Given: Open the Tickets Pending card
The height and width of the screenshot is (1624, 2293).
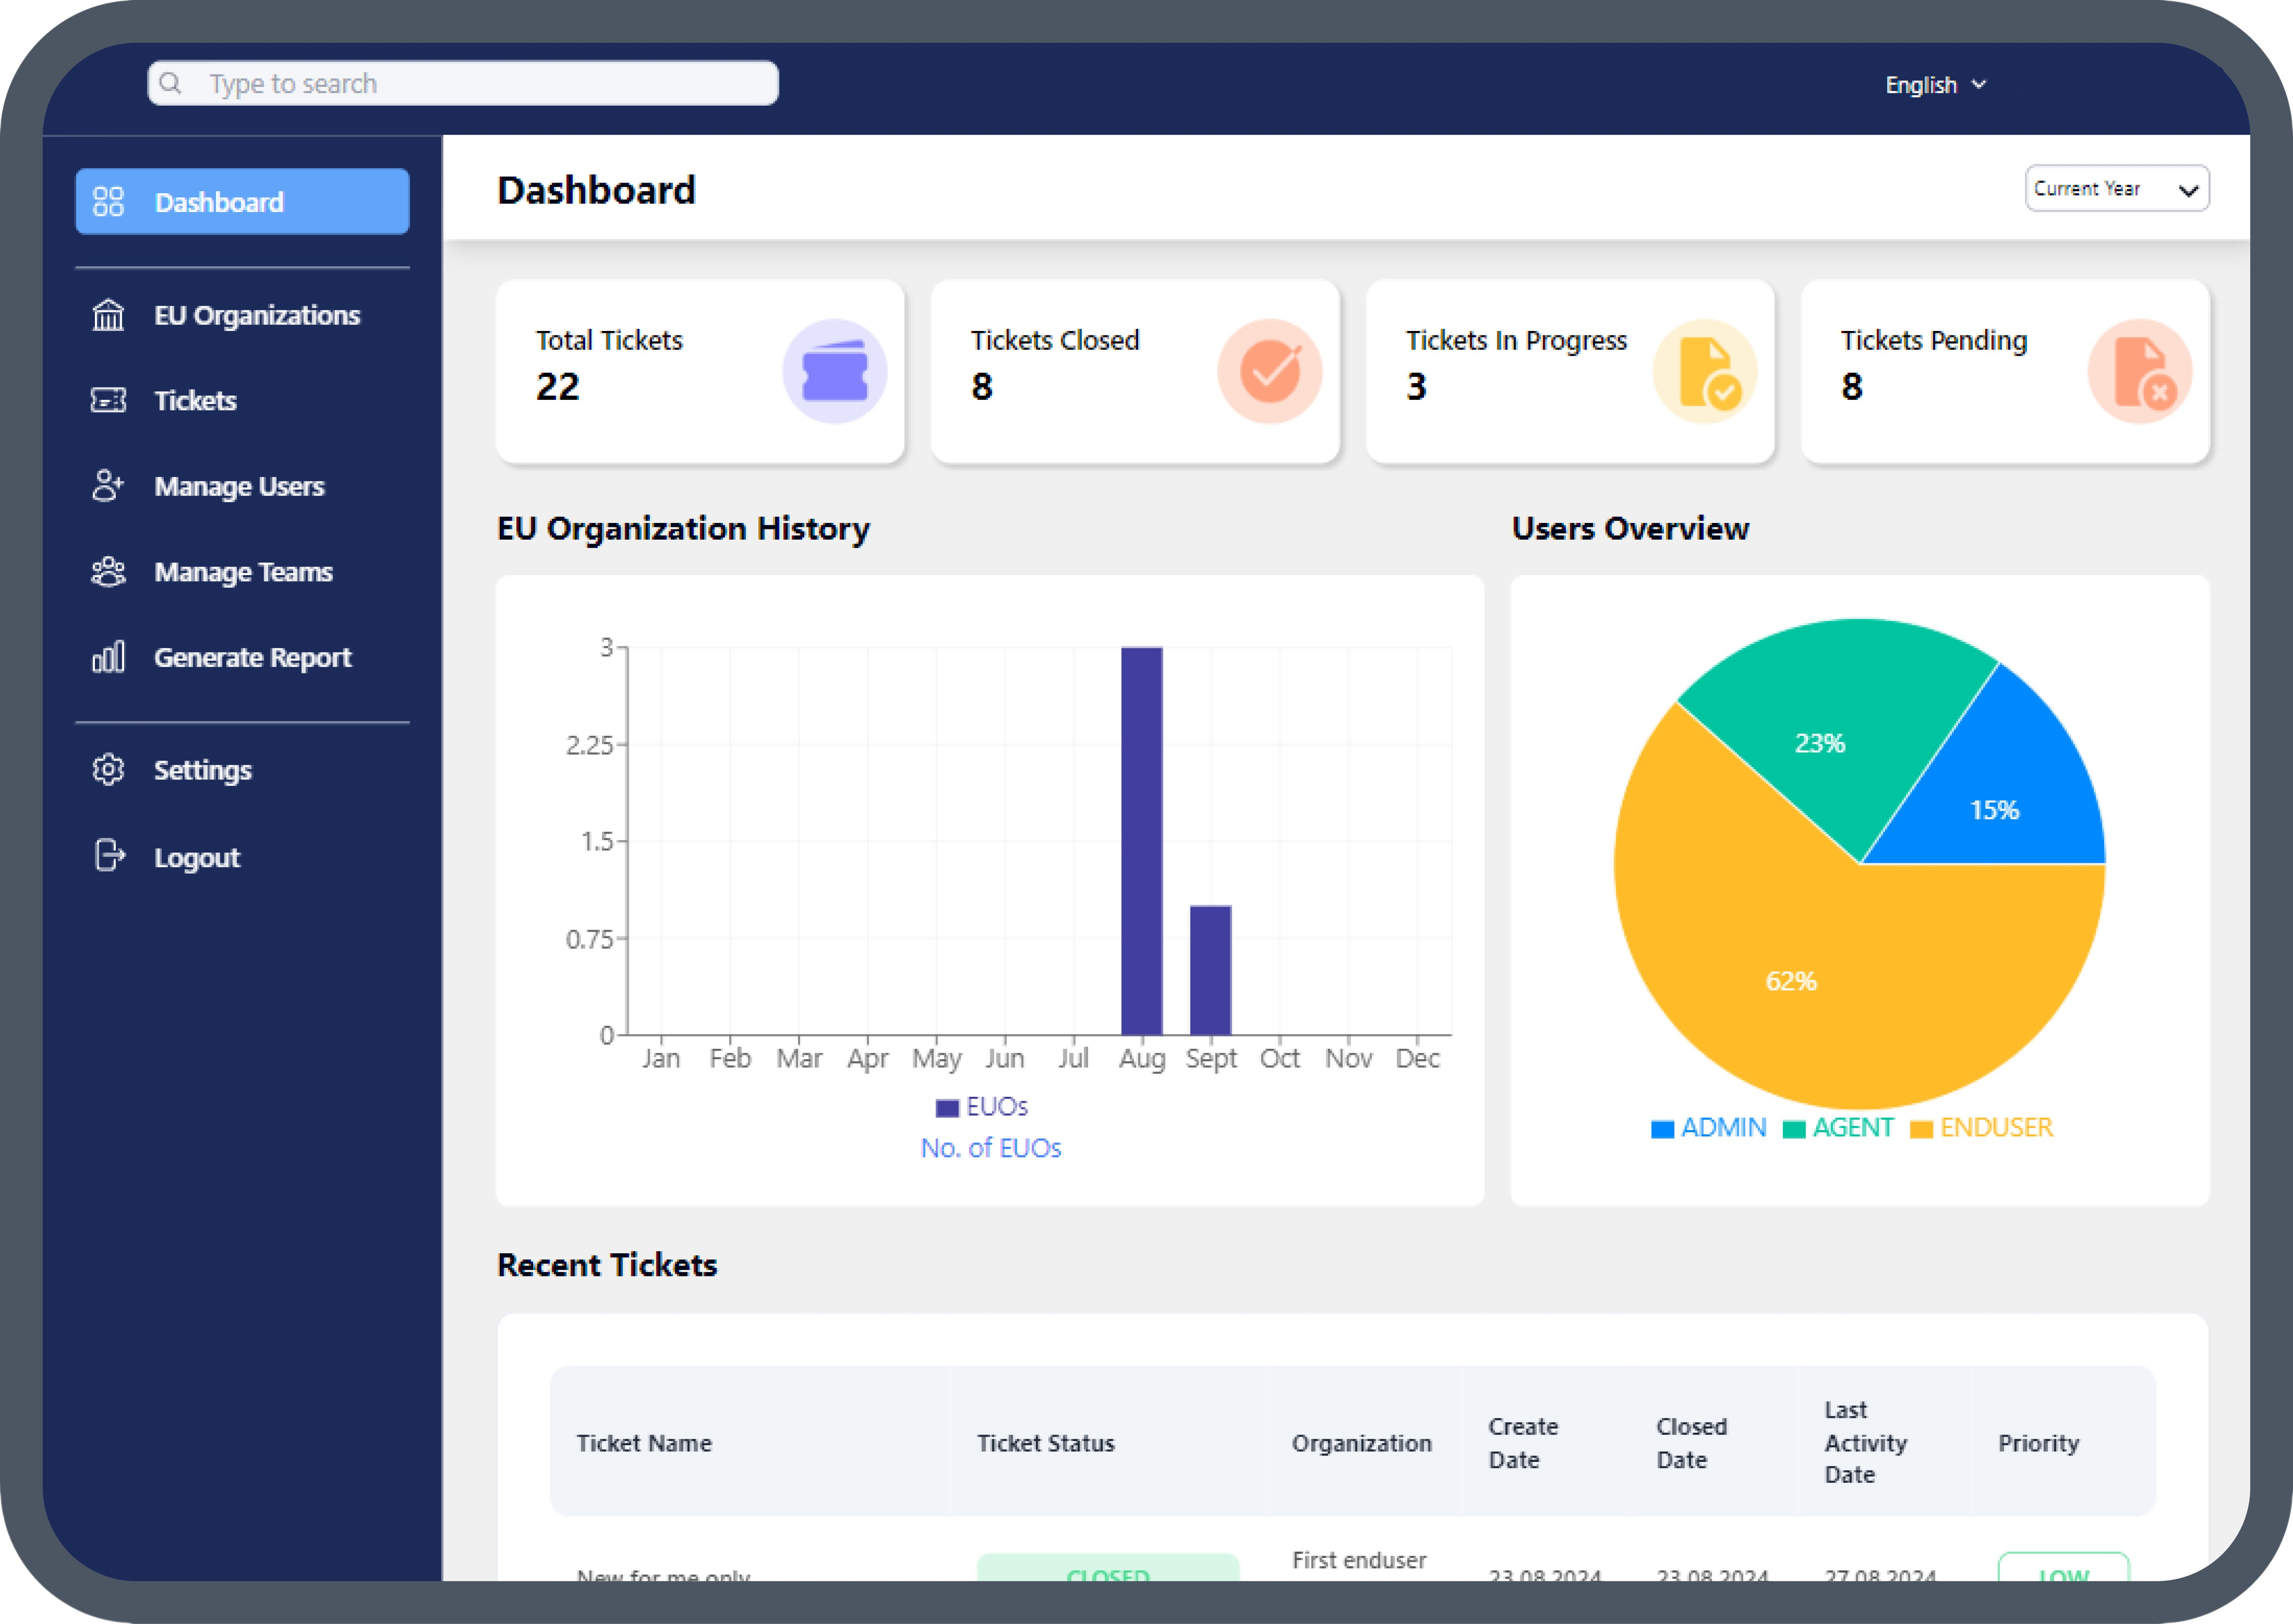Looking at the screenshot, I should [2005, 371].
